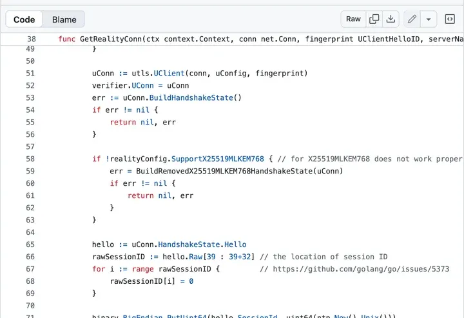Viewport: 464px width, 318px height.
Task: Open the Raw file view
Action: pos(353,19)
